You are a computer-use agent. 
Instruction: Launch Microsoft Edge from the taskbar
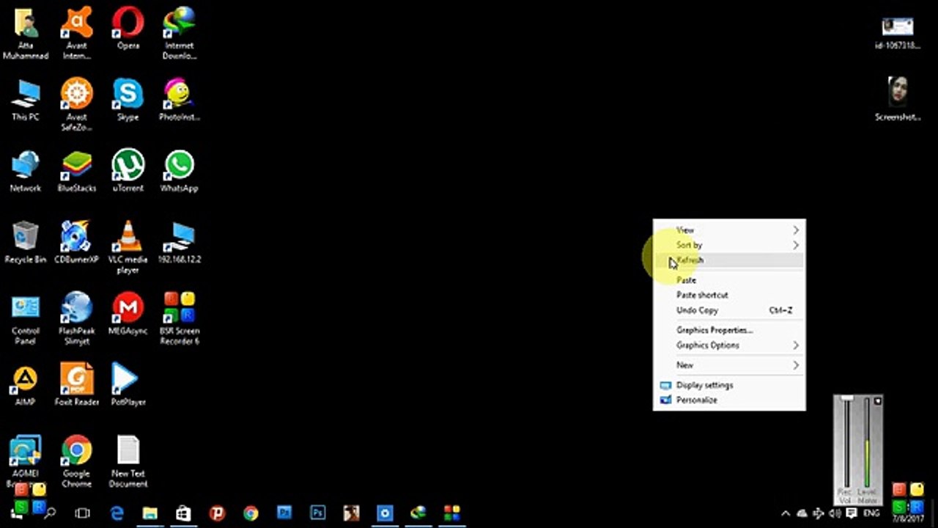click(117, 513)
